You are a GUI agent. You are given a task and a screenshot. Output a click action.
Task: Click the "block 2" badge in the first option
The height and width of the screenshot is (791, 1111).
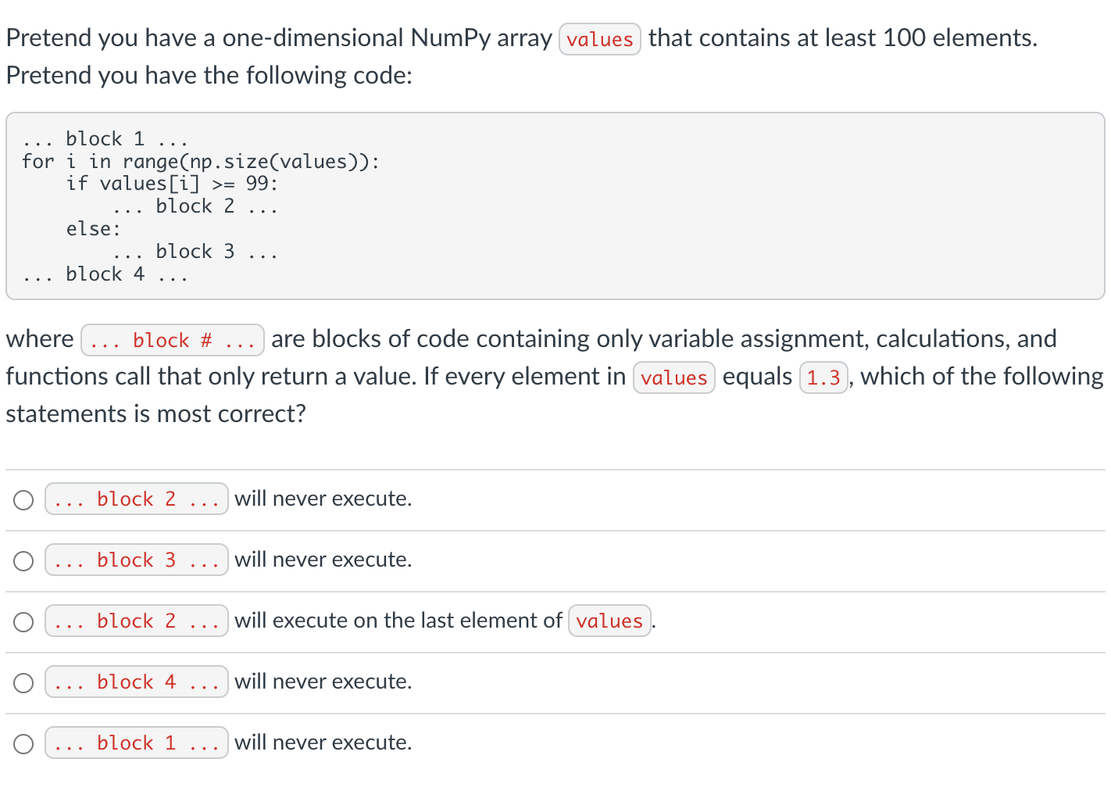(136, 499)
